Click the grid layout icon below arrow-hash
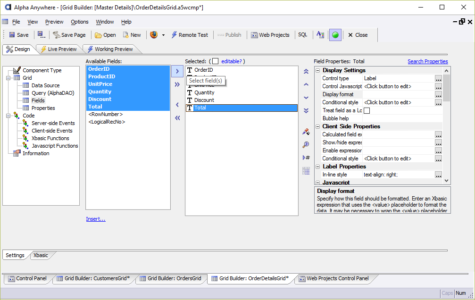The width and height of the screenshot is (475, 300). 306,171
